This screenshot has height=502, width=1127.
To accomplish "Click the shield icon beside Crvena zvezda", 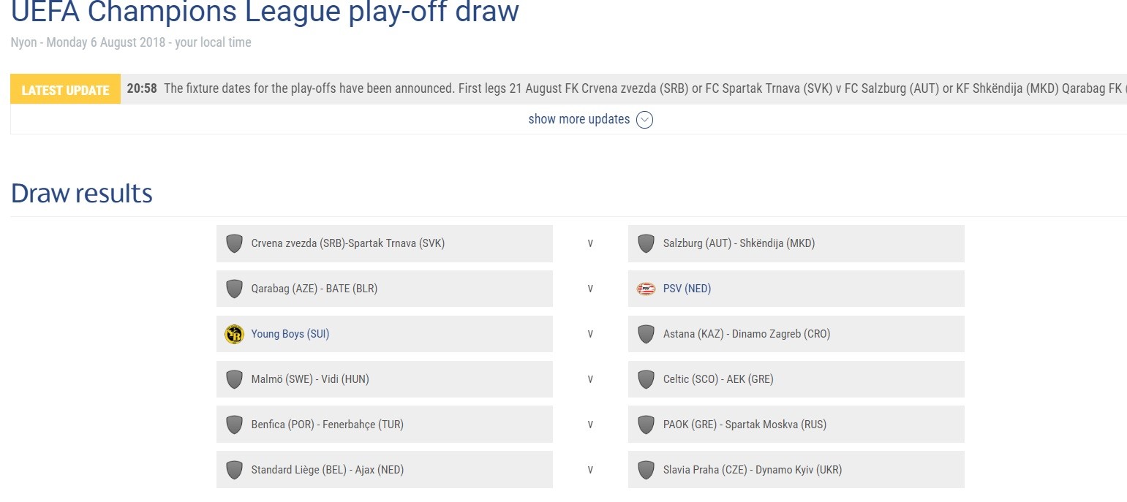I will (234, 243).
